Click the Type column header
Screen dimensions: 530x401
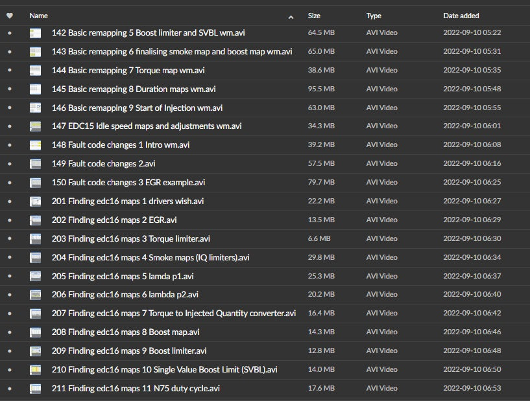pyautogui.click(x=374, y=16)
